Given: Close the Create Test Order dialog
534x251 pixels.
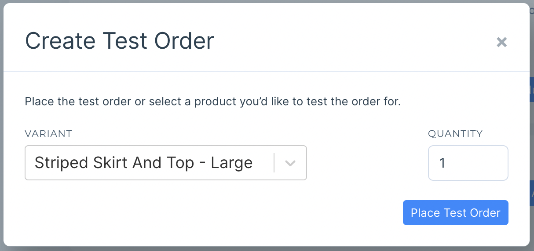Looking at the screenshot, I should point(501,42).
